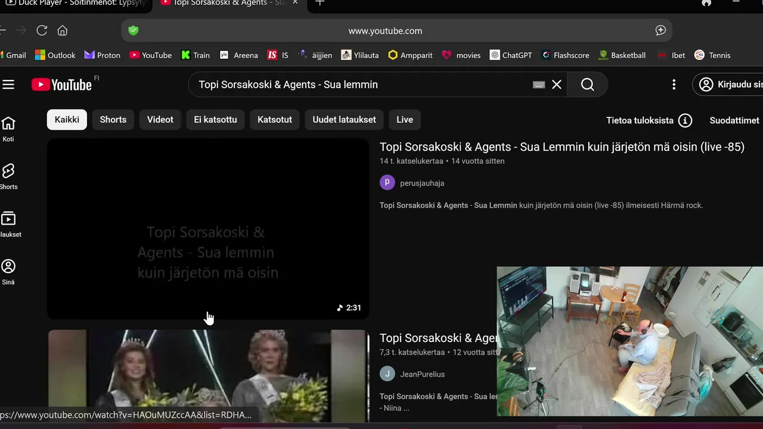
Task: Click the forward navigation arrow
Action: pos(21,30)
